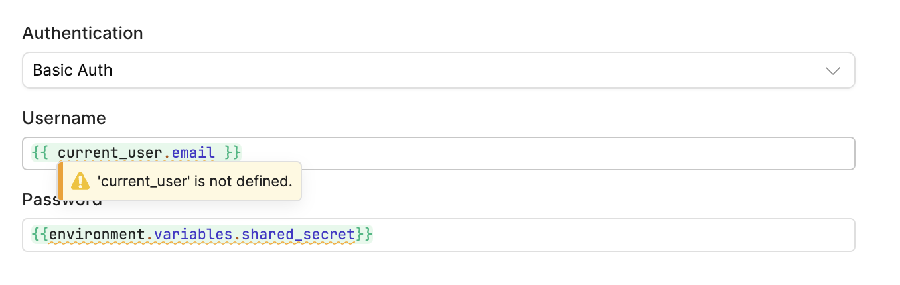
Task: Open the Authentication dropdown
Action: [x=438, y=70]
